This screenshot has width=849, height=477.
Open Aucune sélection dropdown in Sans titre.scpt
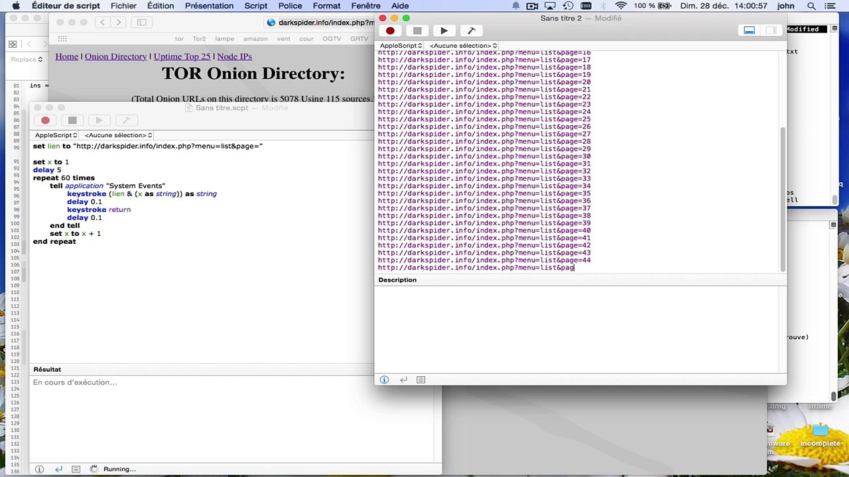(x=118, y=135)
